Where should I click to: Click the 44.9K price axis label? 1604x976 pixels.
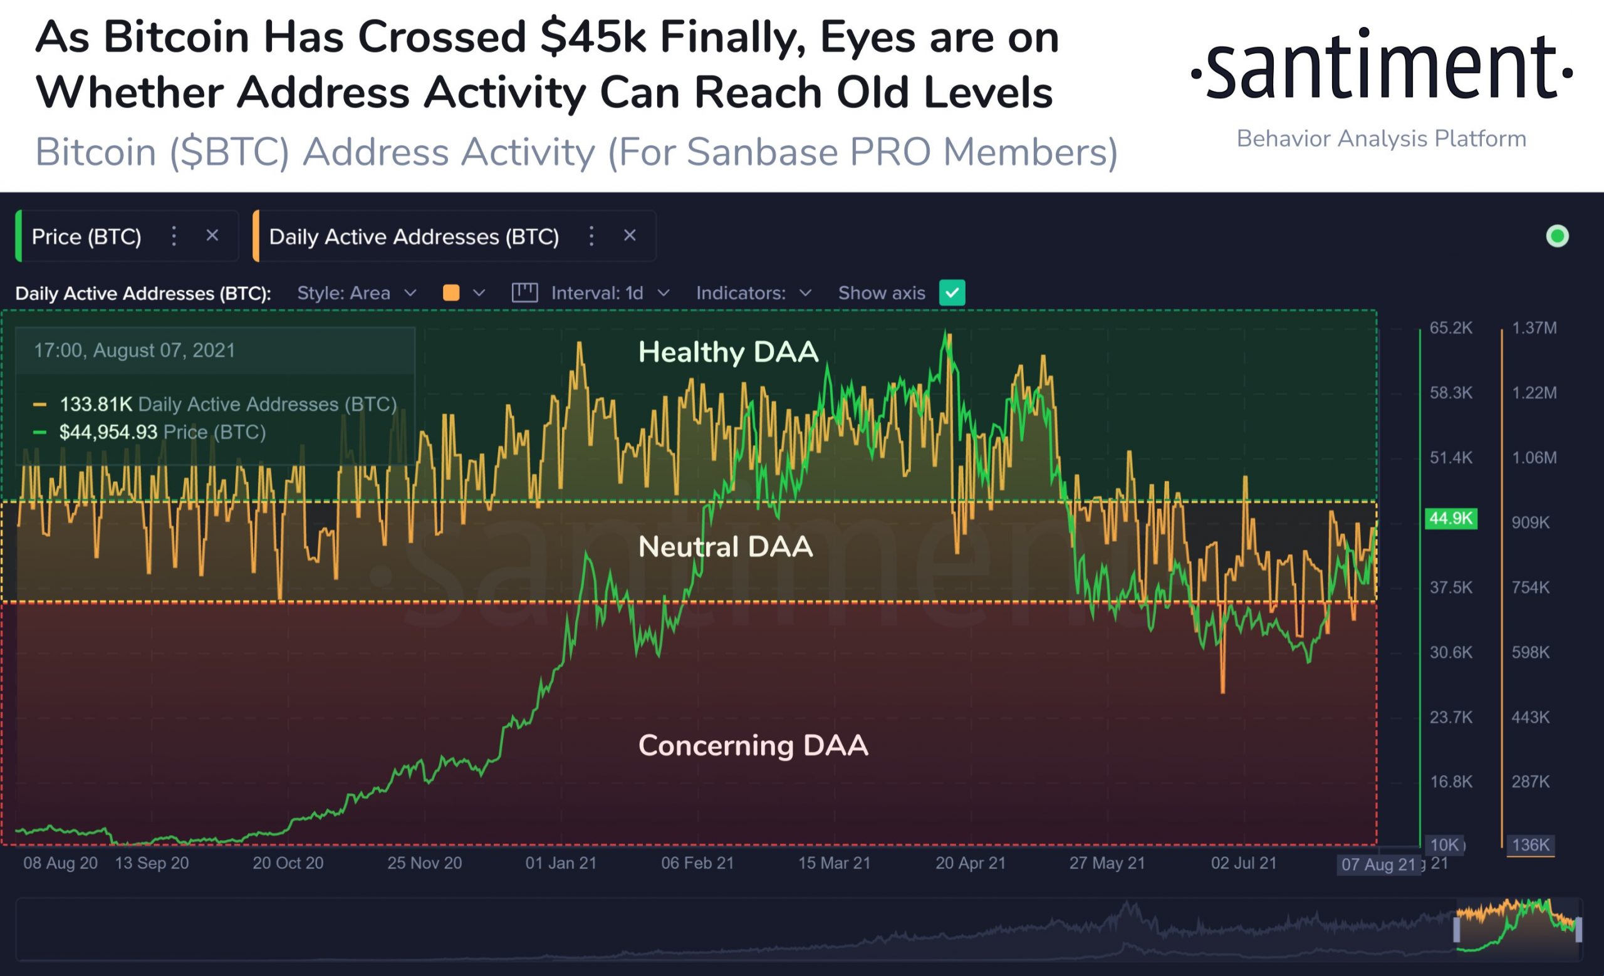point(1450,519)
